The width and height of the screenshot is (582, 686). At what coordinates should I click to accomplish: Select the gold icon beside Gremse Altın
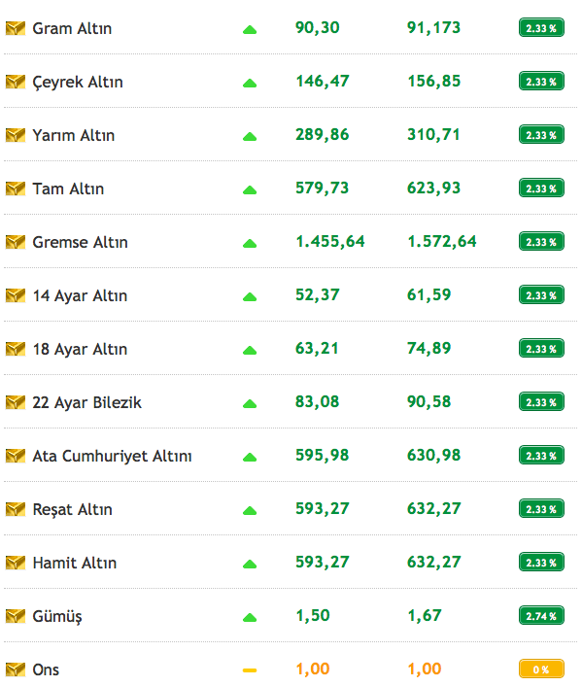(16, 242)
